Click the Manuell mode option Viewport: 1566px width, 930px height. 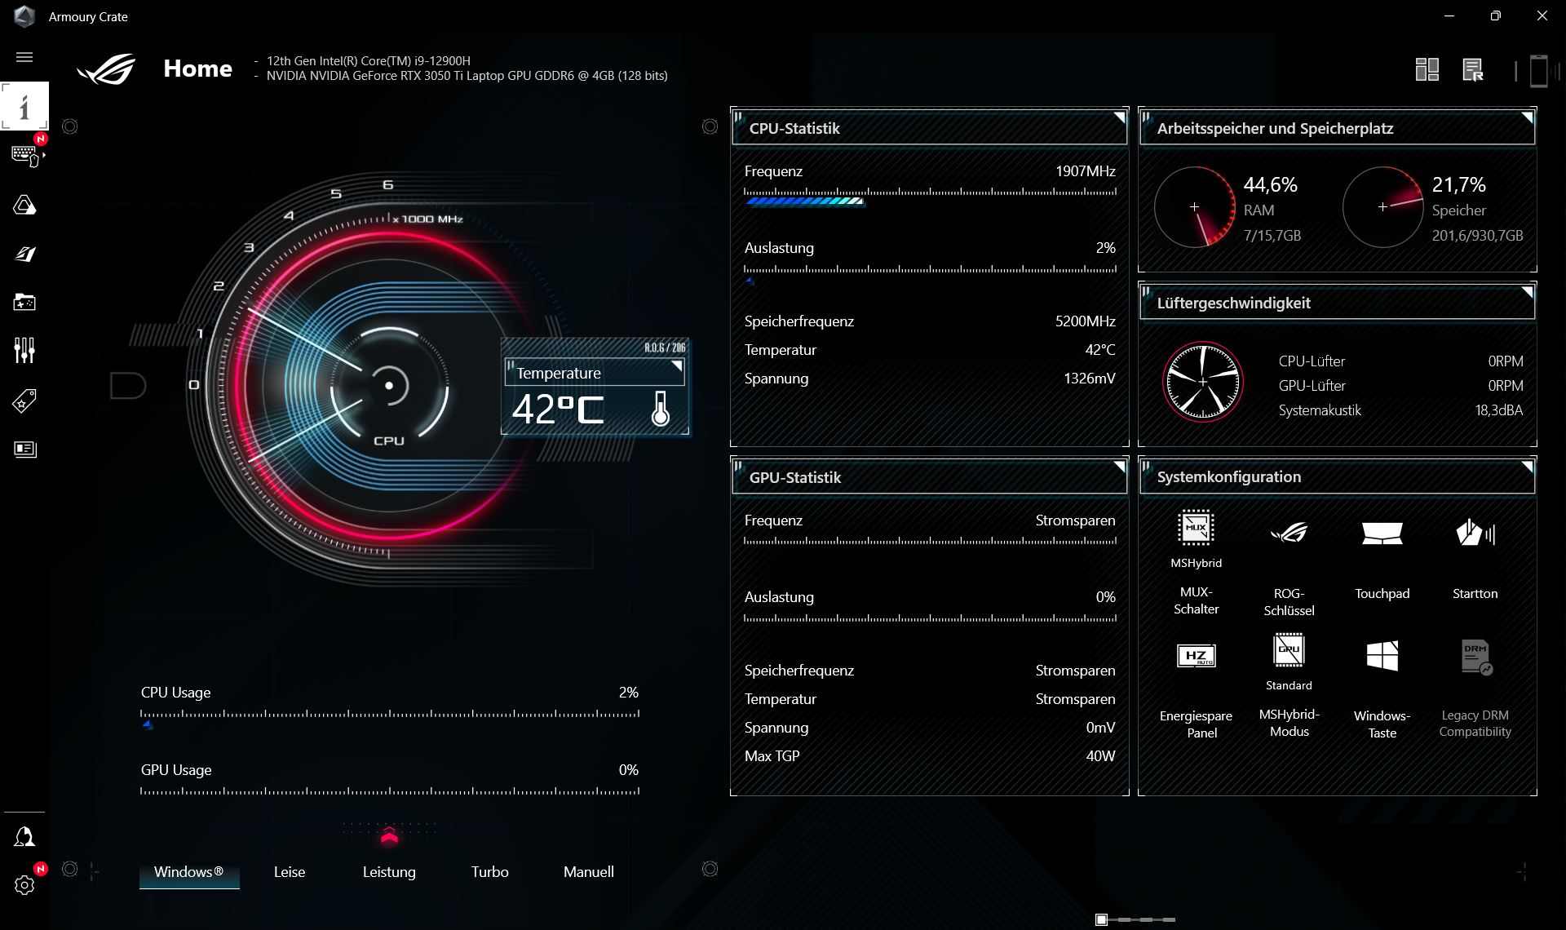(x=588, y=872)
